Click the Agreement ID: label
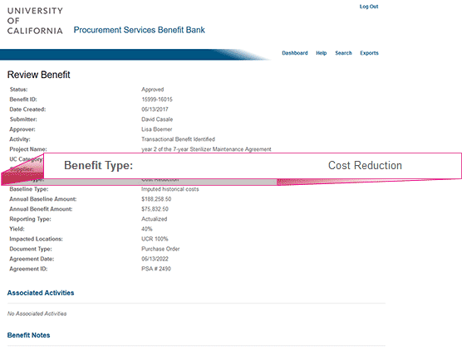The width and height of the screenshot is (462, 350). coord(28,269)
